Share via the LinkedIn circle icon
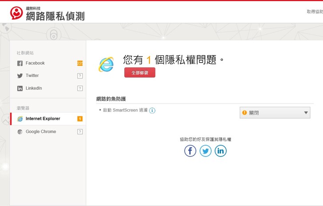This screenshot has height=206, width=323. [x=221, y=151]
